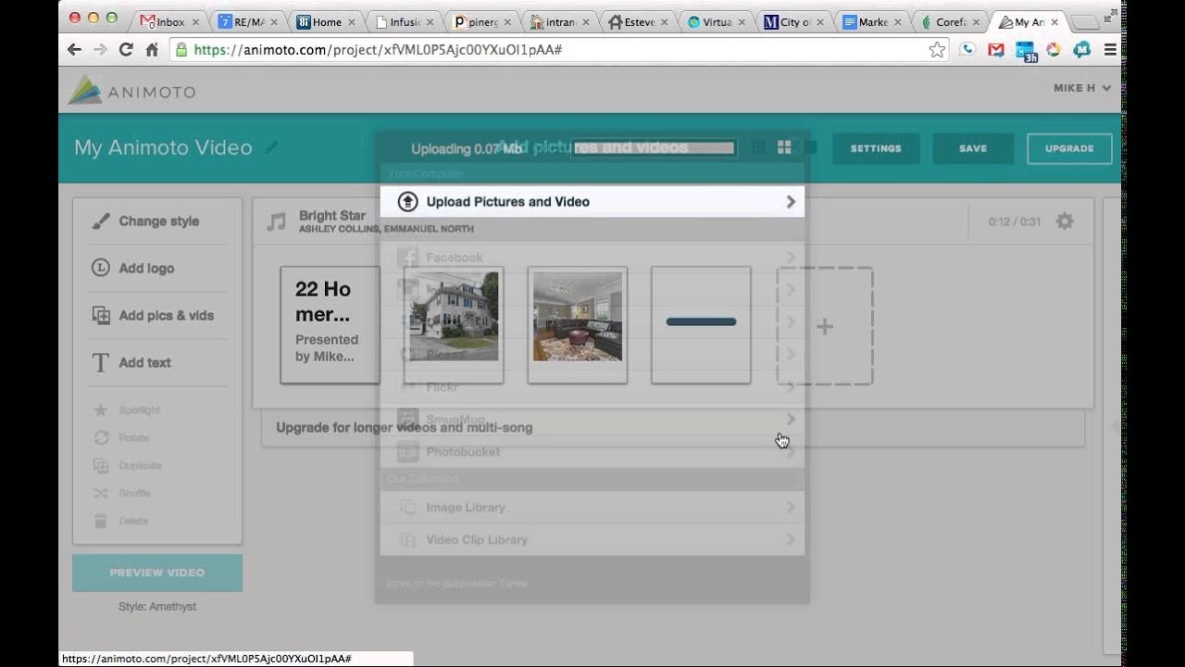
Task: Select the house exterior photo thumbnail
Action: [x=454, y=317]
